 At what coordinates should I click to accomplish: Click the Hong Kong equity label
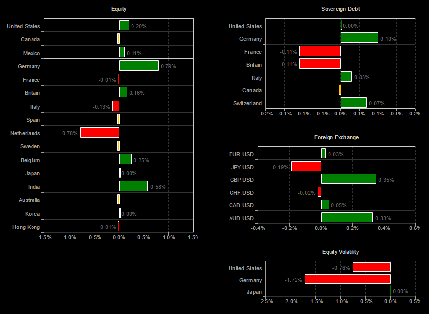pyautogui.click(x=26, y=227)
